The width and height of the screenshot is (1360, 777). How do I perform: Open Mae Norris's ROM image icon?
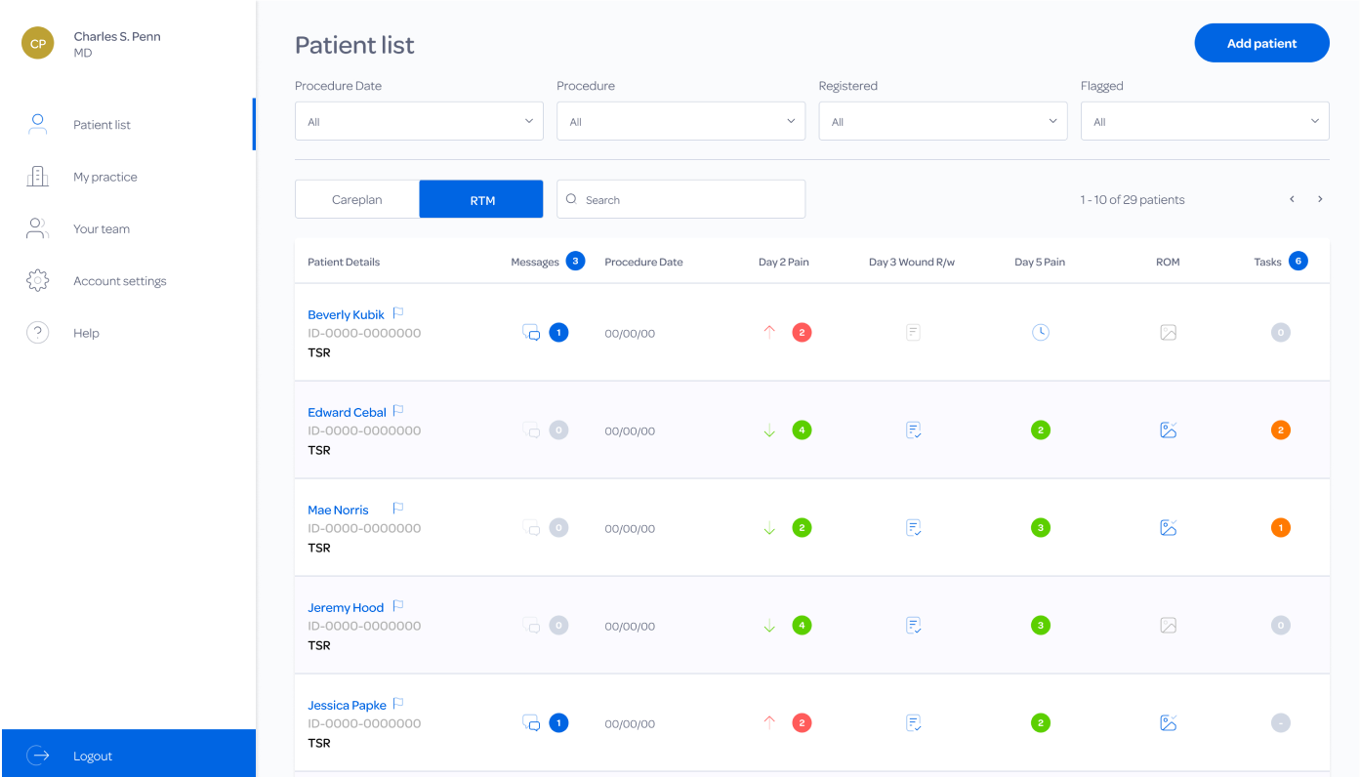click(1168, 528)
